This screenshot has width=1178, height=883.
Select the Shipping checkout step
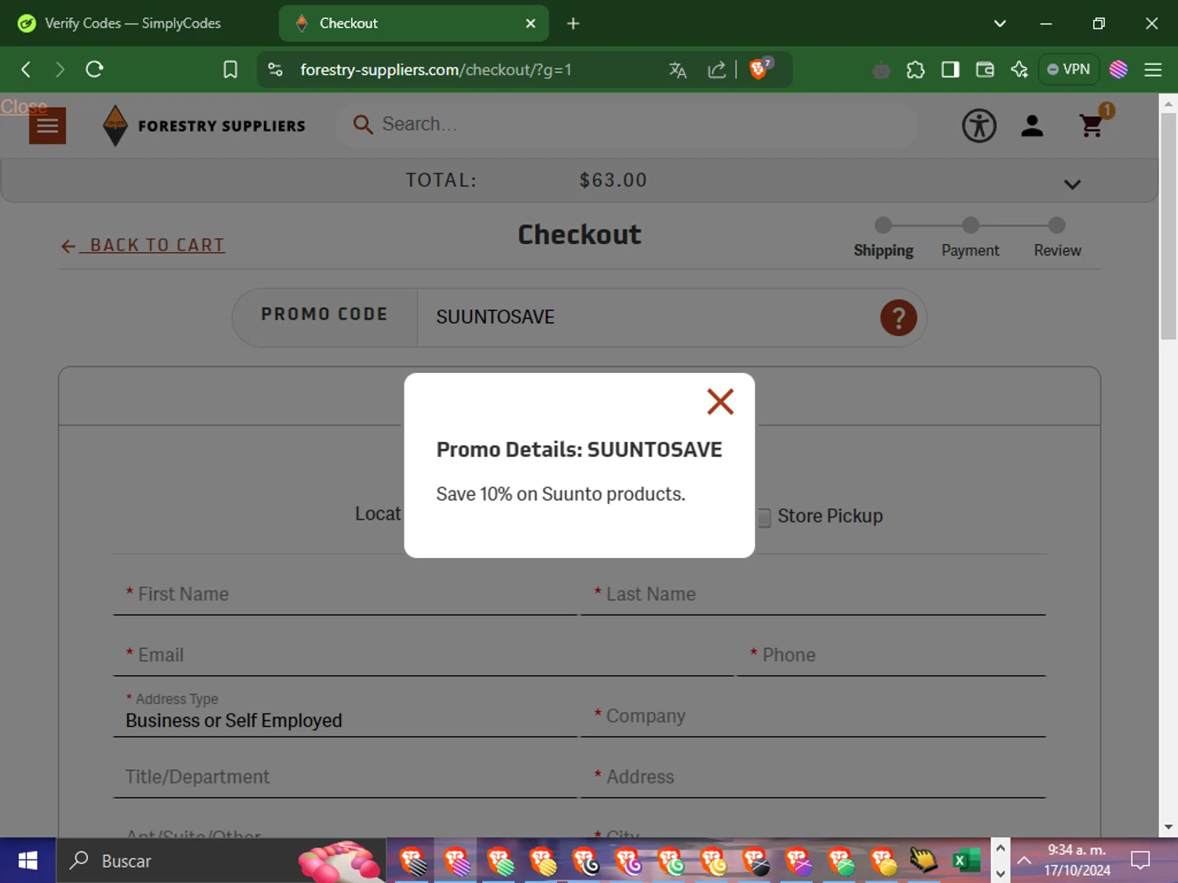point(883,238)
